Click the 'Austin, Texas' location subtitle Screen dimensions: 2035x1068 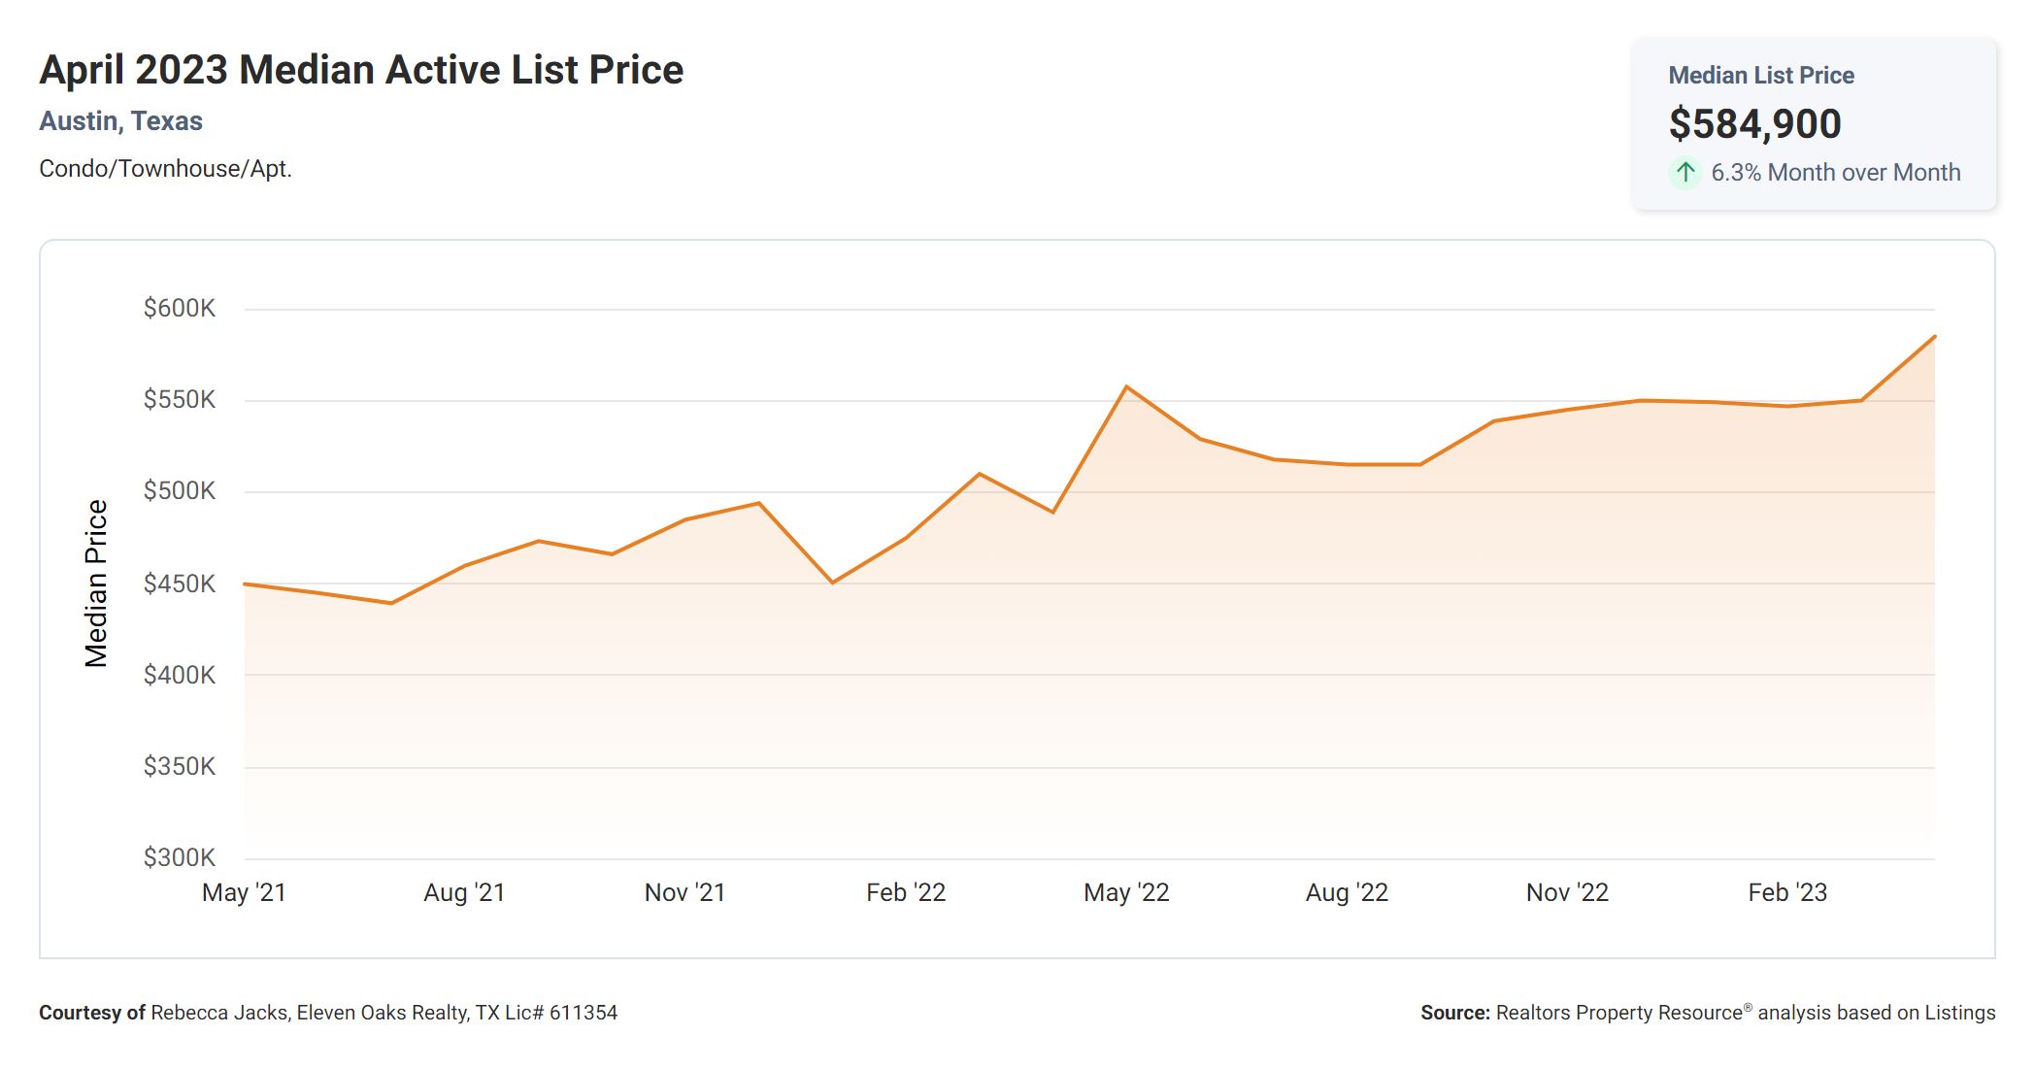click(x=120, y=121)
